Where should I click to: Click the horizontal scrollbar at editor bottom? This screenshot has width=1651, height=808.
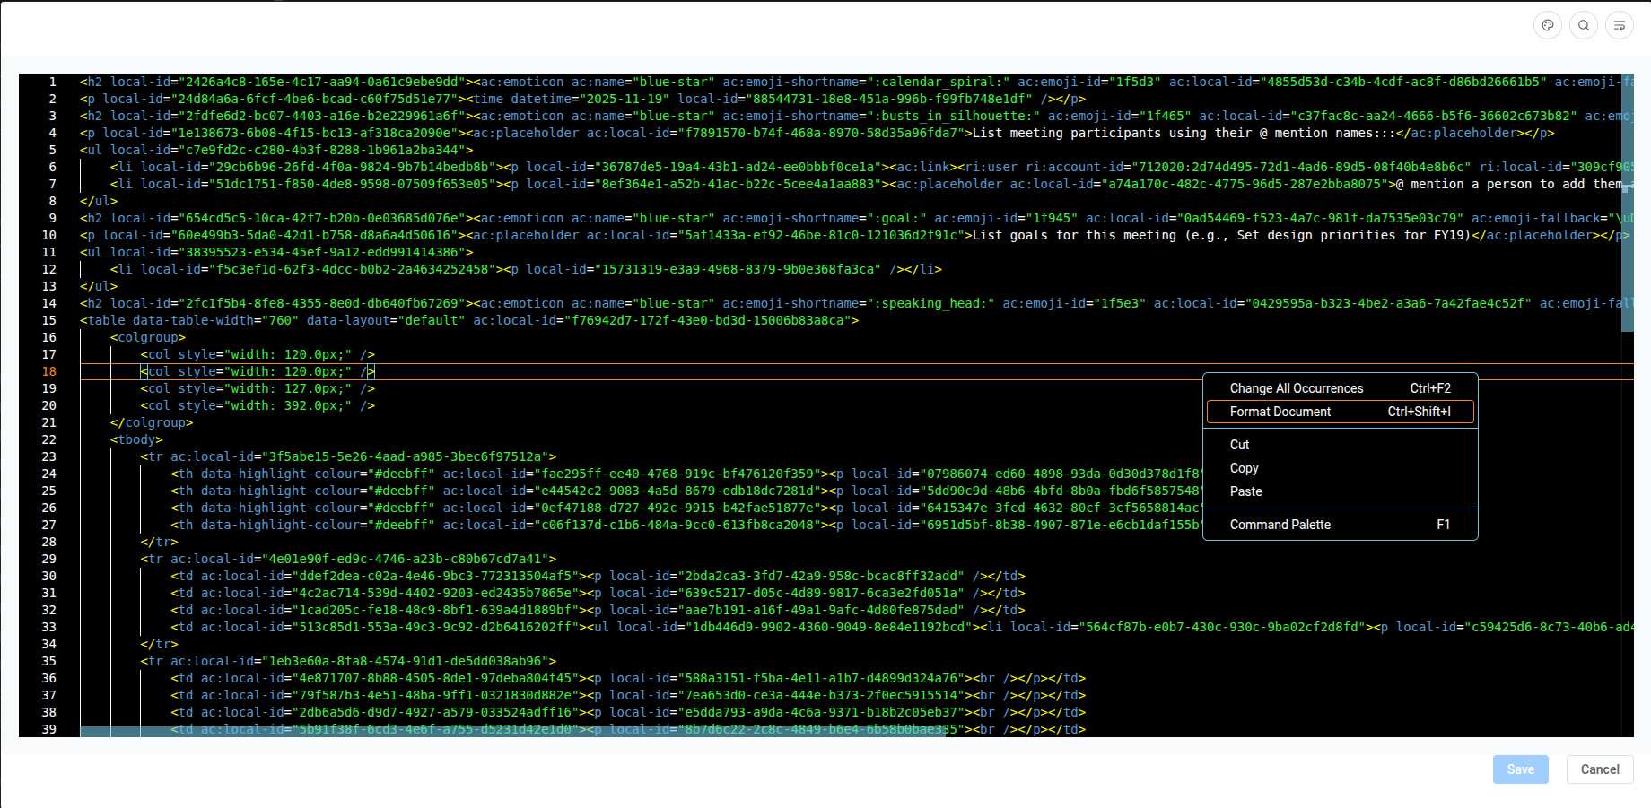tap(511, 732)
